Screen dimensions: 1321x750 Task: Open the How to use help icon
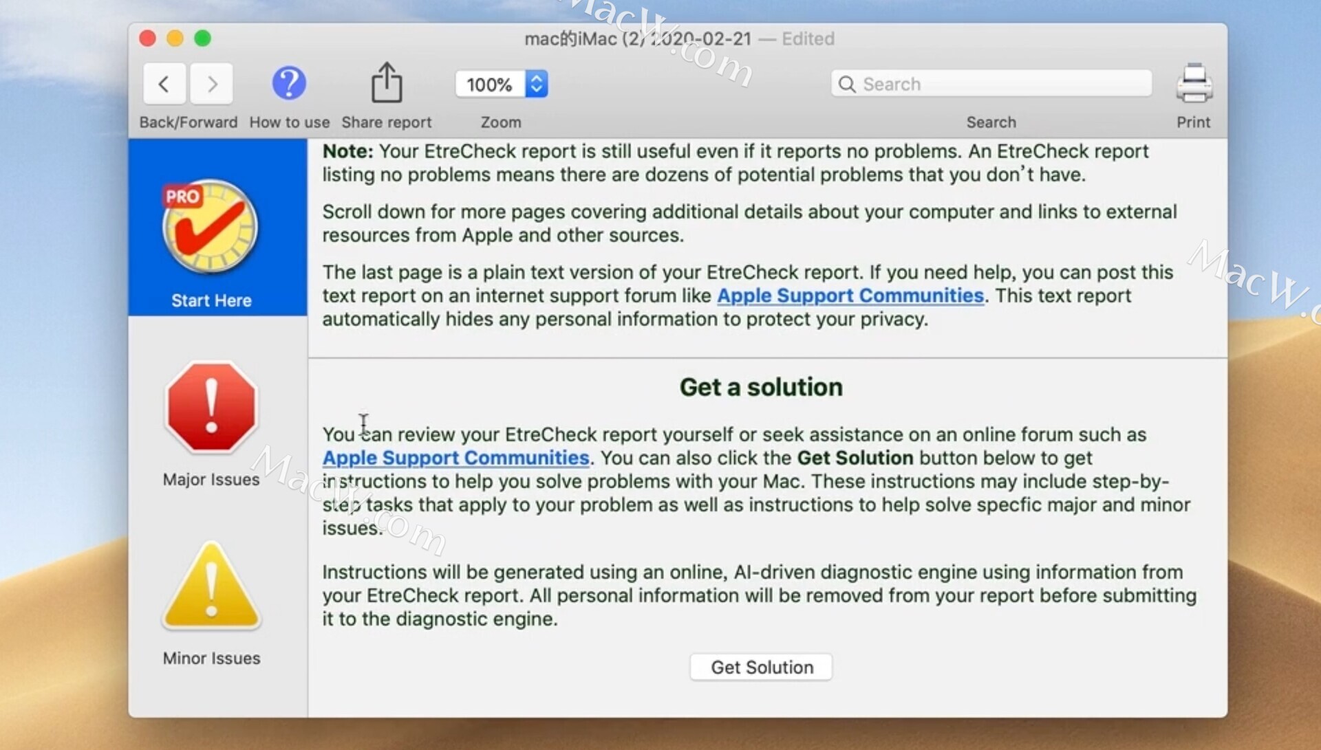tap(289, 83)
